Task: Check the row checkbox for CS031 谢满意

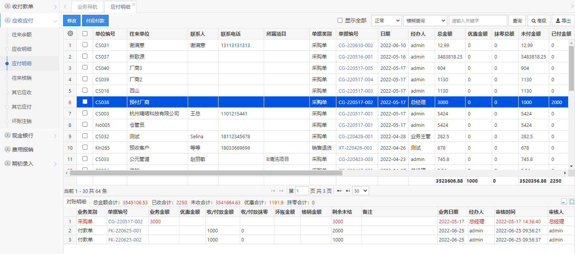Action: 85,45
